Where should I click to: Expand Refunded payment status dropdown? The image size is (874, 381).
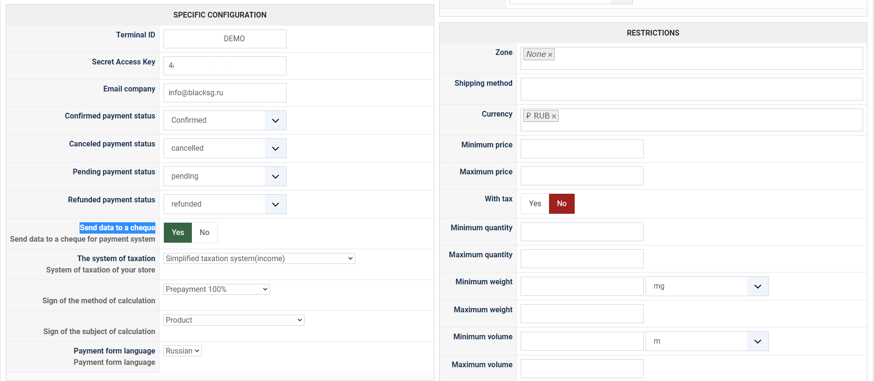point(225,204)
